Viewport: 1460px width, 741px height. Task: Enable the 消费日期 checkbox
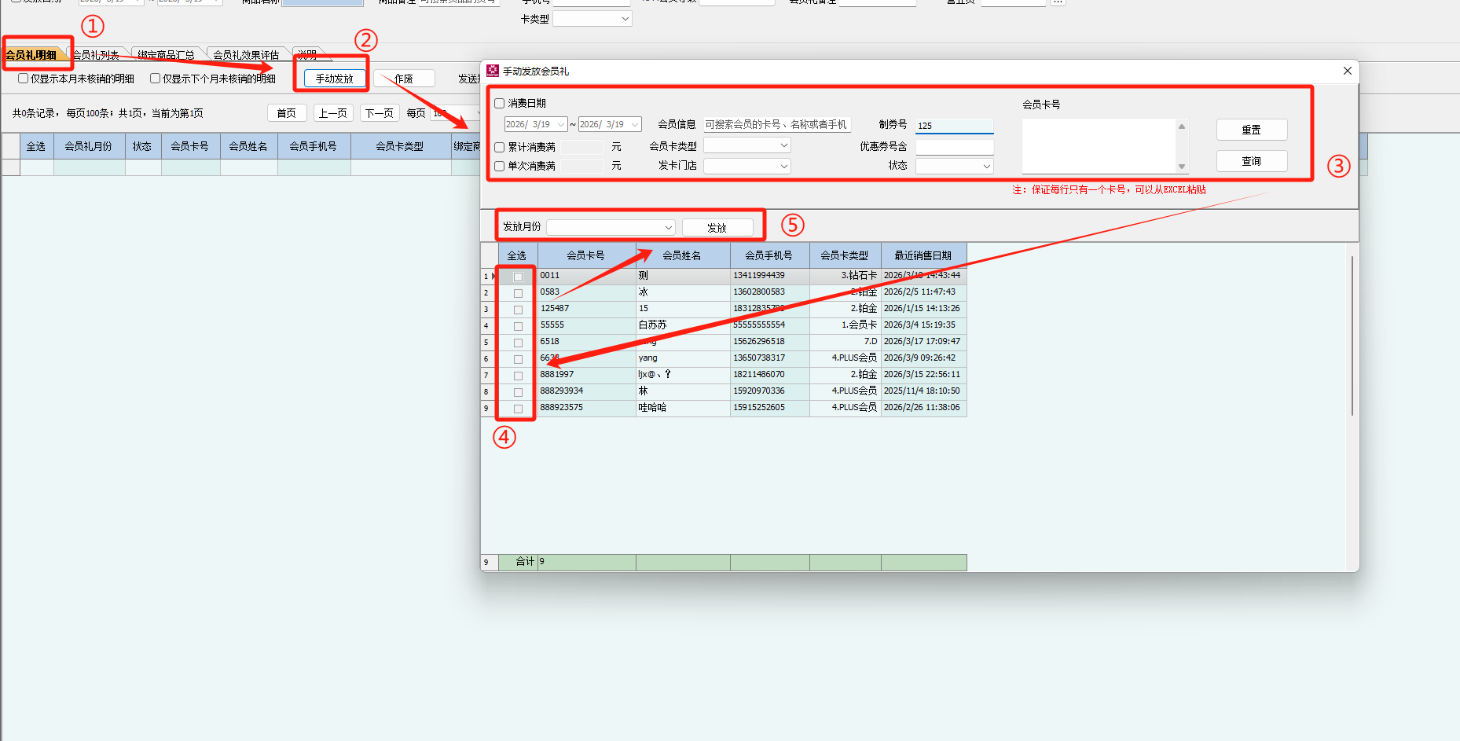point(500,104)
